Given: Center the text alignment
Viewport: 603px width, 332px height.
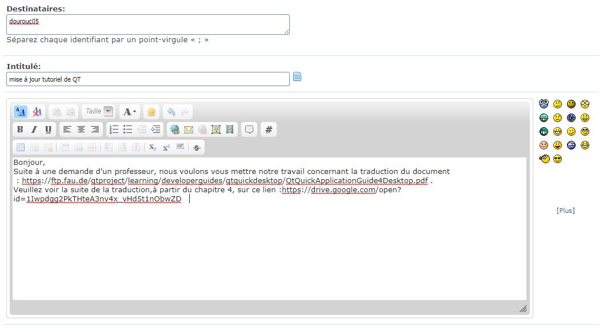Looking at the screenshot, I should pos(81,129).
